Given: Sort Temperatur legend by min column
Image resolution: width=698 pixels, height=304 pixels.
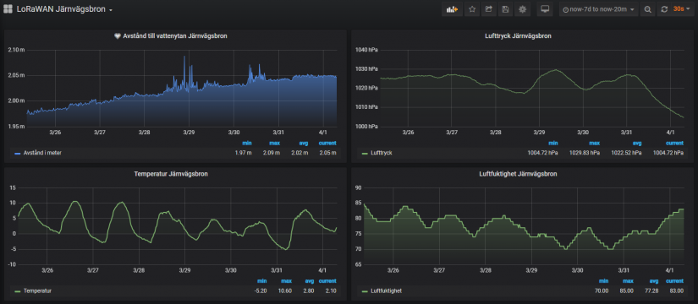Looking at the screenshot, I should [261, 281].
